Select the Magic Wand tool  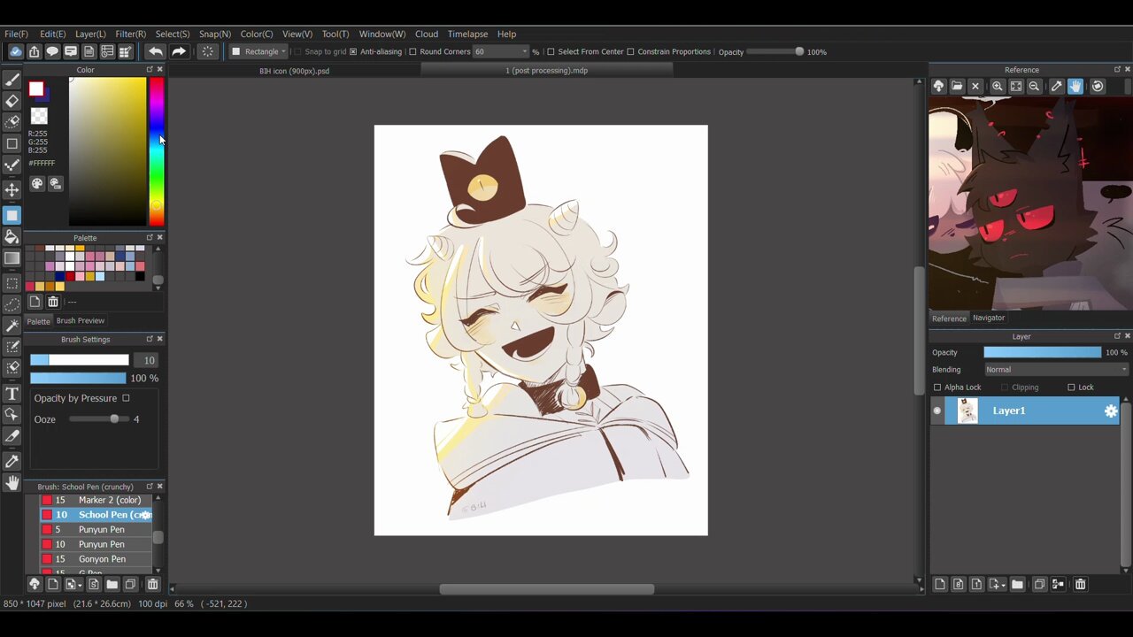coord(12,326)
